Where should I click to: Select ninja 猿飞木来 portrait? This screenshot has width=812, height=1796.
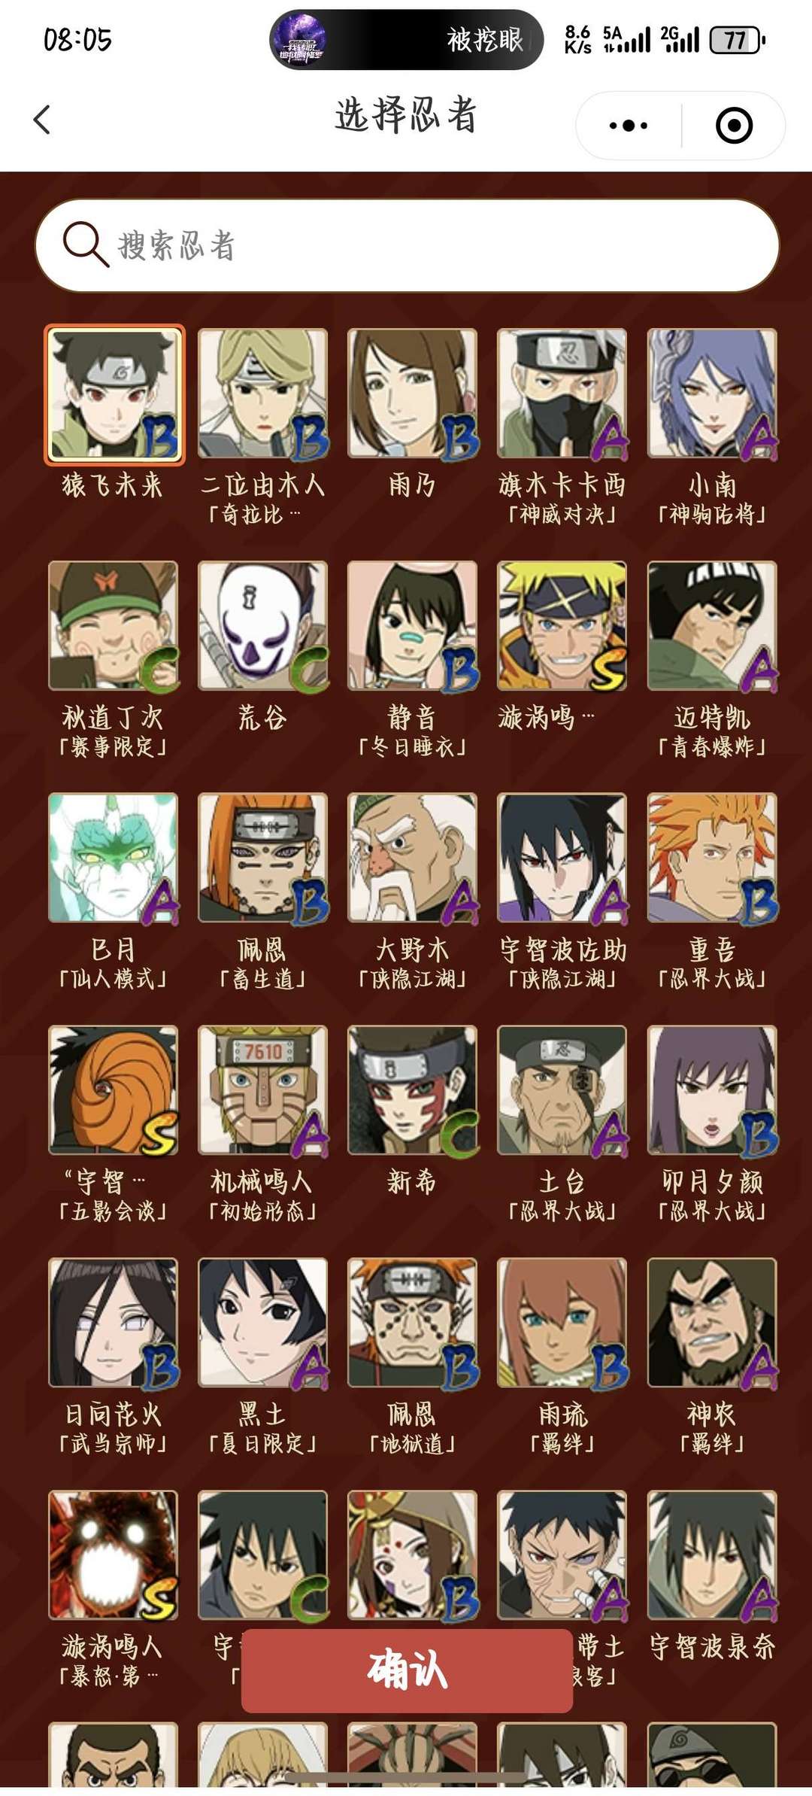tap(114, 394)
